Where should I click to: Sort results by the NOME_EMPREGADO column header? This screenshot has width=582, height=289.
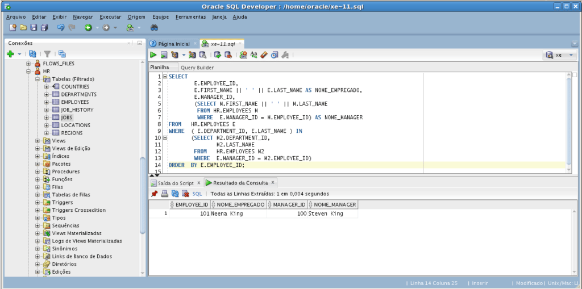click(x=238, y=204)
